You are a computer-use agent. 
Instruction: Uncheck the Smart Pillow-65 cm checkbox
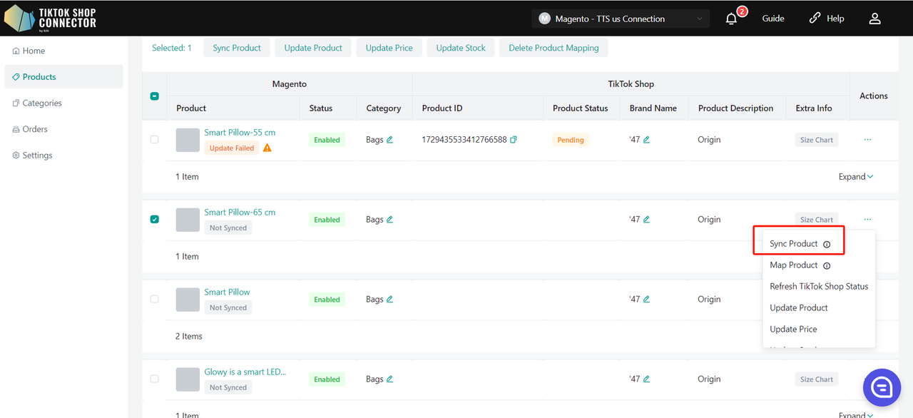click(x=155, y=220)
